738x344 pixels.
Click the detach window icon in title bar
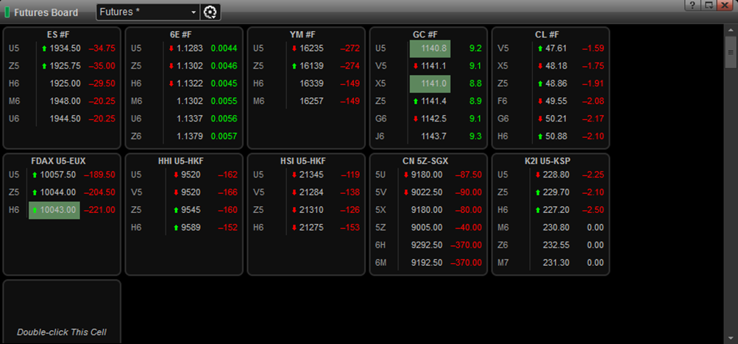pos(707,5)
